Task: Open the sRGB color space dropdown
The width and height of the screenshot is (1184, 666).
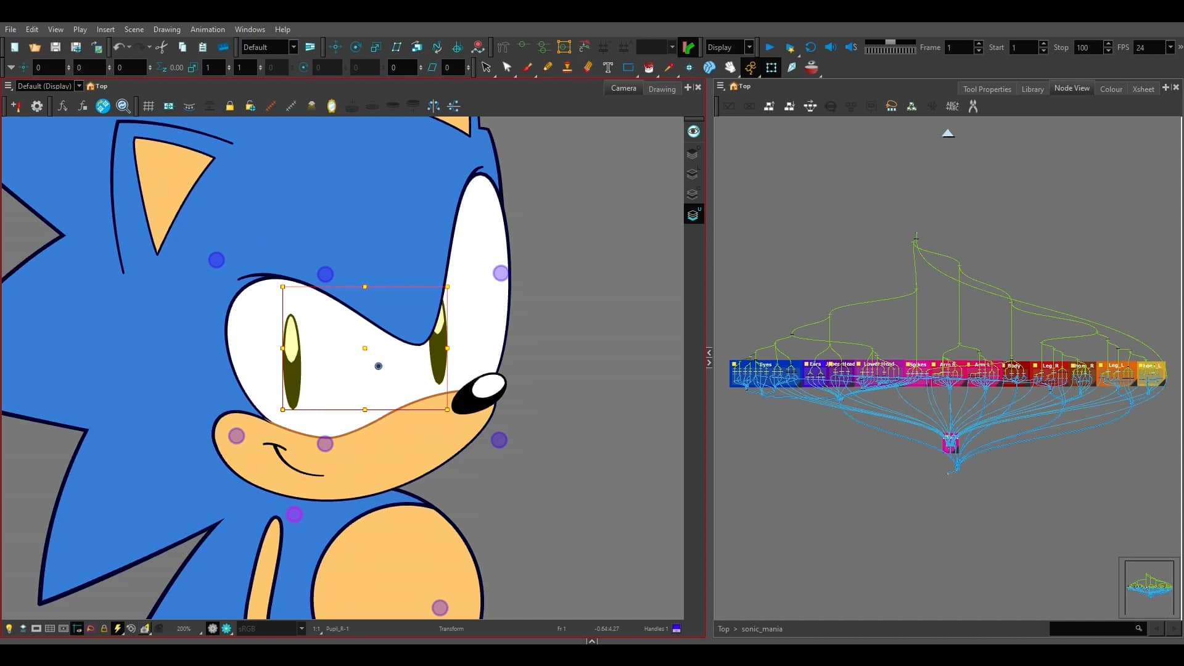Action: pyautogui.click(x=302, y=628)
